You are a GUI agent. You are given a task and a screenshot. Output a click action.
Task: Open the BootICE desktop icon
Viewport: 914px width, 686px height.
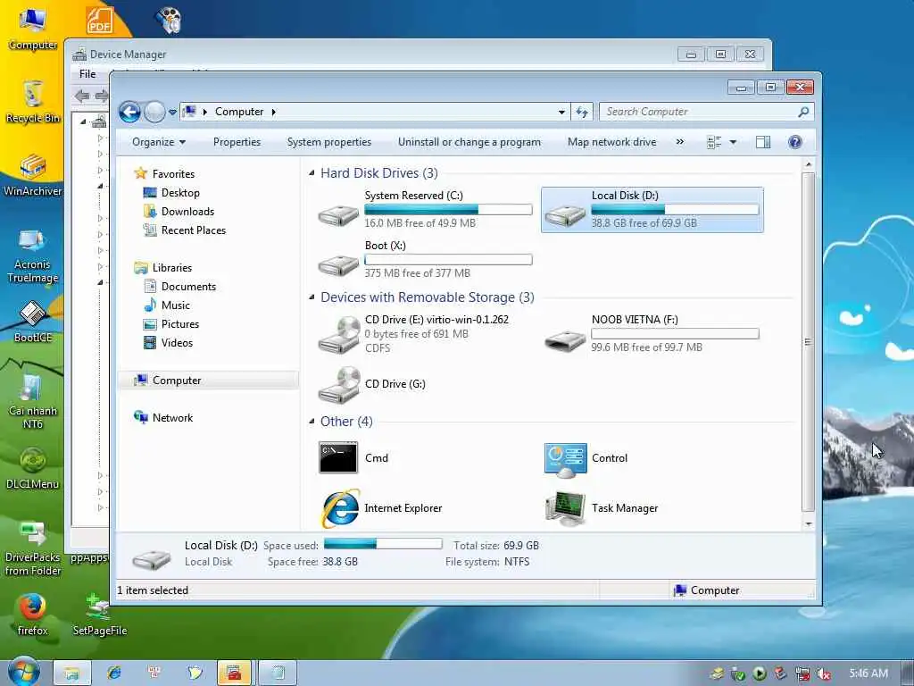pyautogui.click(x=33, y=322)
